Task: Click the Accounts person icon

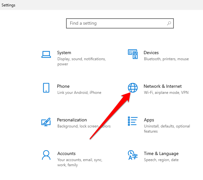Action: point(46,155)
